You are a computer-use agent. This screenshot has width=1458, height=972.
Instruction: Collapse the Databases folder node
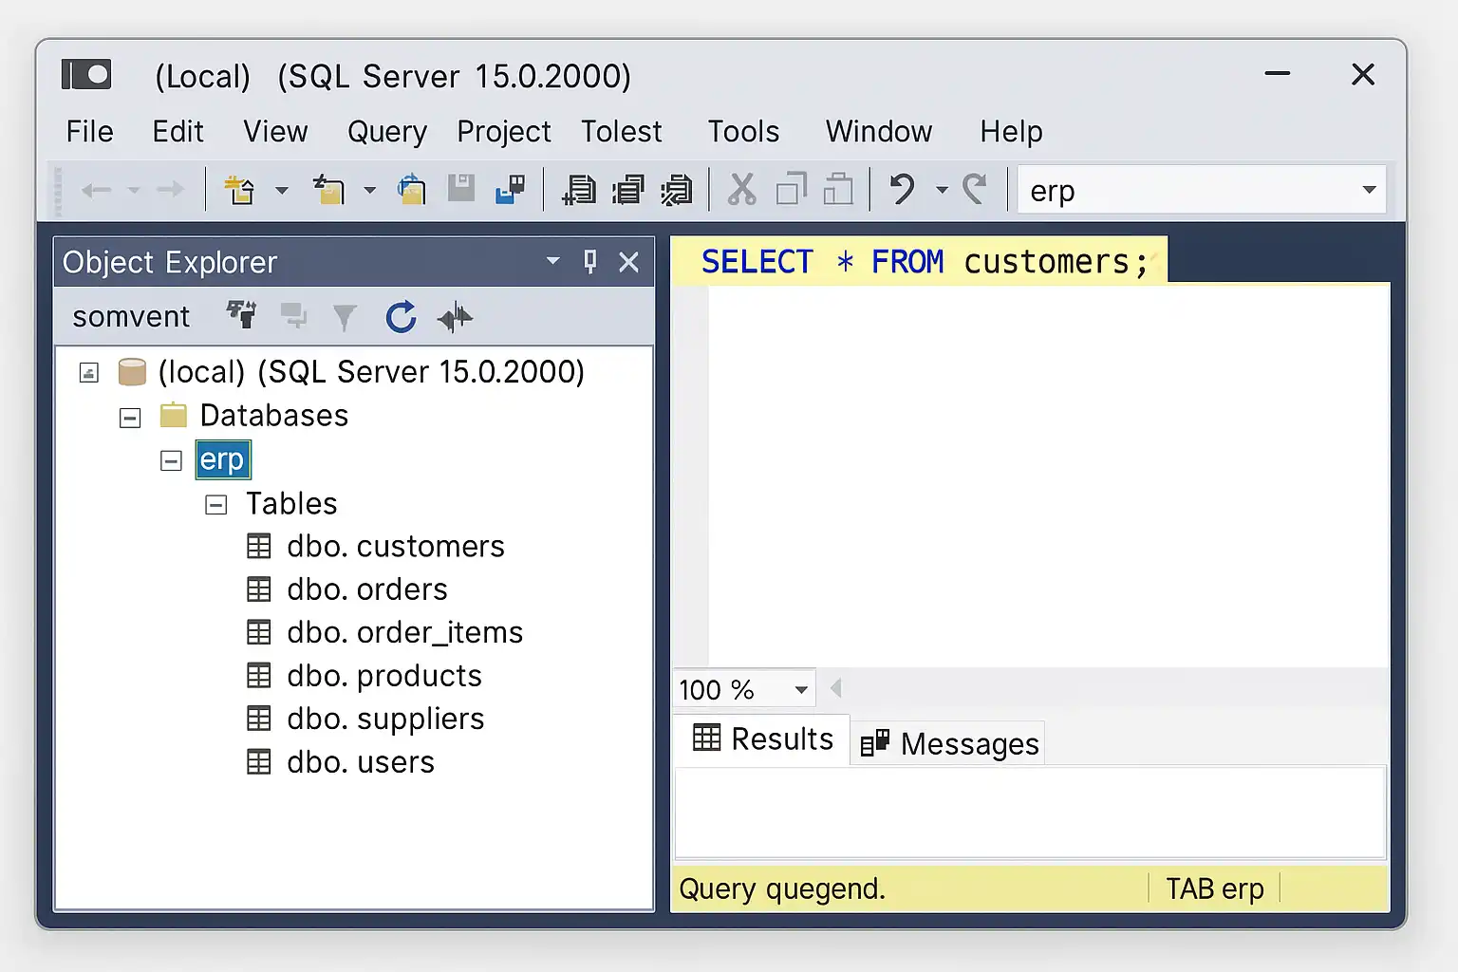(130, 418)
